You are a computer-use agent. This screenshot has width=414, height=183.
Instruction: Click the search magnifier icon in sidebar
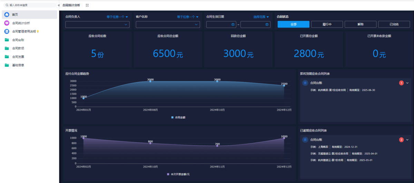point(7,5)
